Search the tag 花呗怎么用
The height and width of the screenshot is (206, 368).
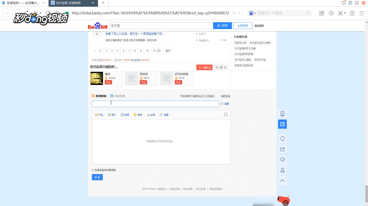click(x=240, y=43)
